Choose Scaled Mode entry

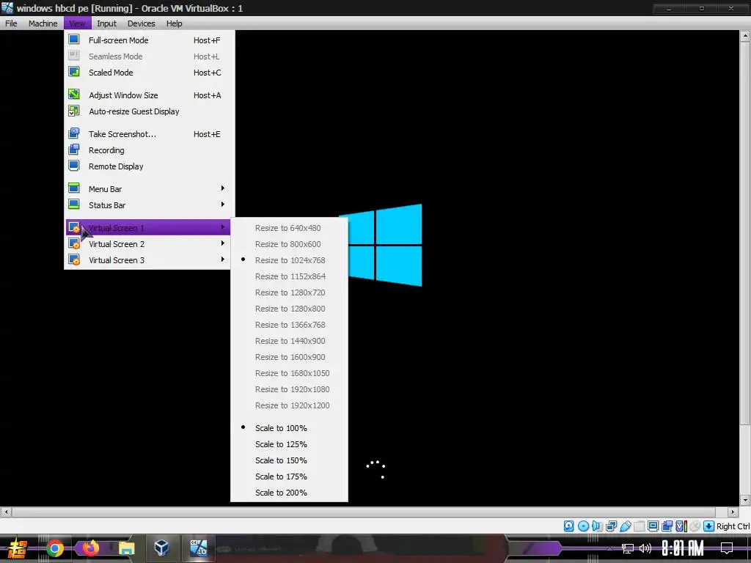tap(150, 73)
